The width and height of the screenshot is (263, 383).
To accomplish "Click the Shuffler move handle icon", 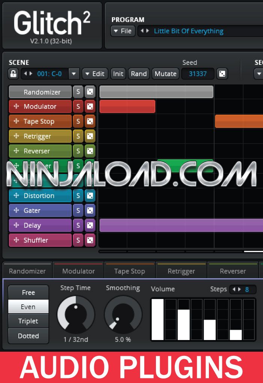I will pyautogui.click(x=16, y=240).
